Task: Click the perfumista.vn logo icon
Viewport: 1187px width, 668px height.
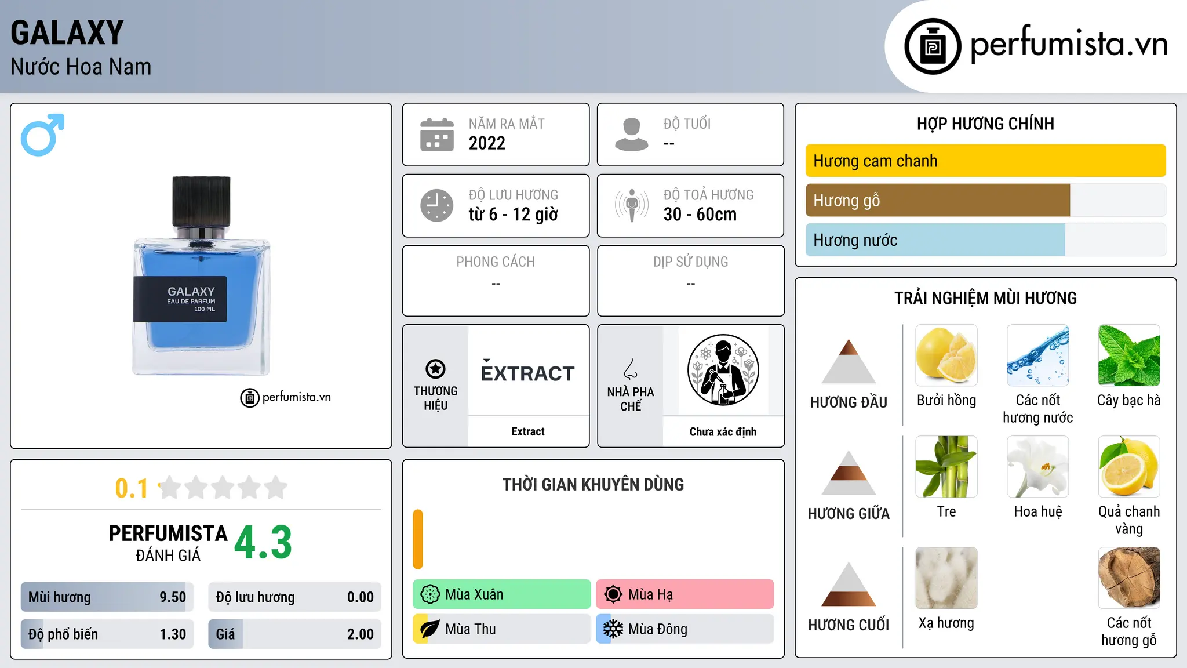Action: (x=933, y=46)
